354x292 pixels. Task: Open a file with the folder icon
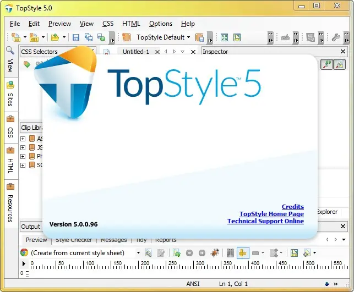(x=55, y=37)
